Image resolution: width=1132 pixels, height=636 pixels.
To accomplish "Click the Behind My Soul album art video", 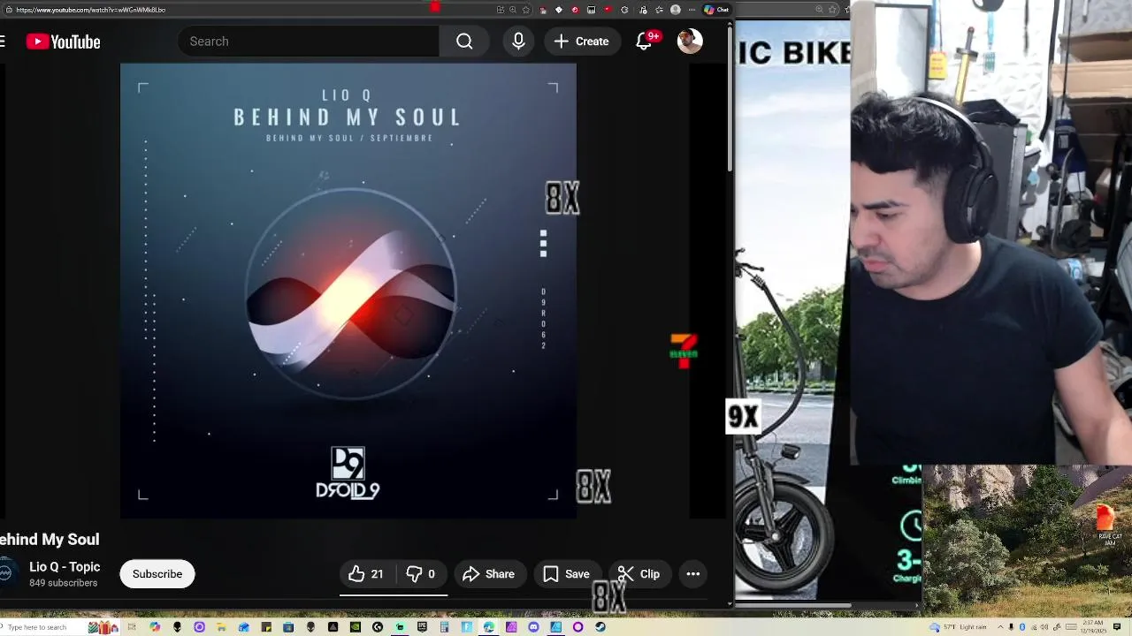I will [x=348, y=291].
